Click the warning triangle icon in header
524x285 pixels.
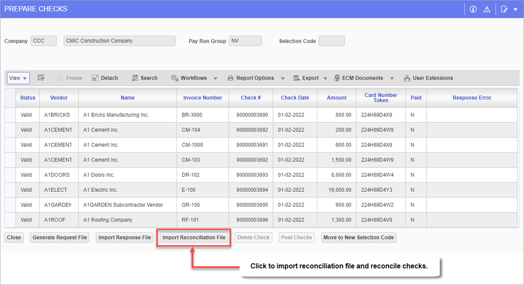point(487,9)
